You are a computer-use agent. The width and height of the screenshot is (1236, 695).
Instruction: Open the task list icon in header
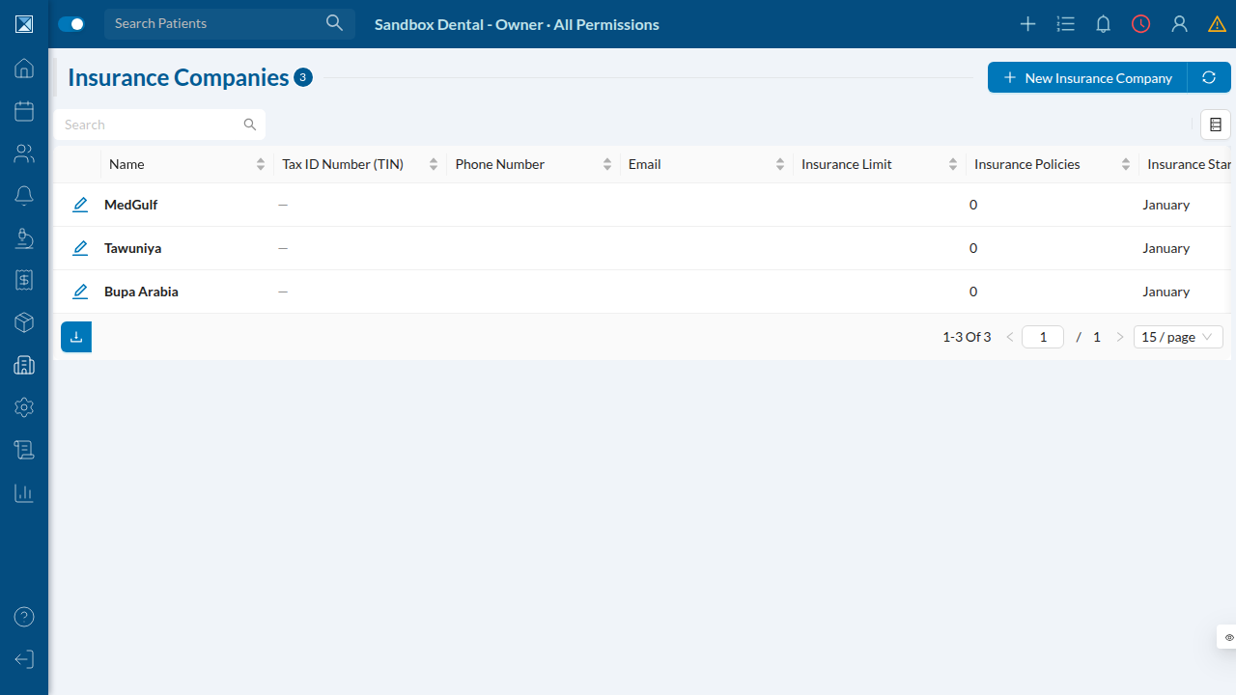click(x=1065, y=24)
